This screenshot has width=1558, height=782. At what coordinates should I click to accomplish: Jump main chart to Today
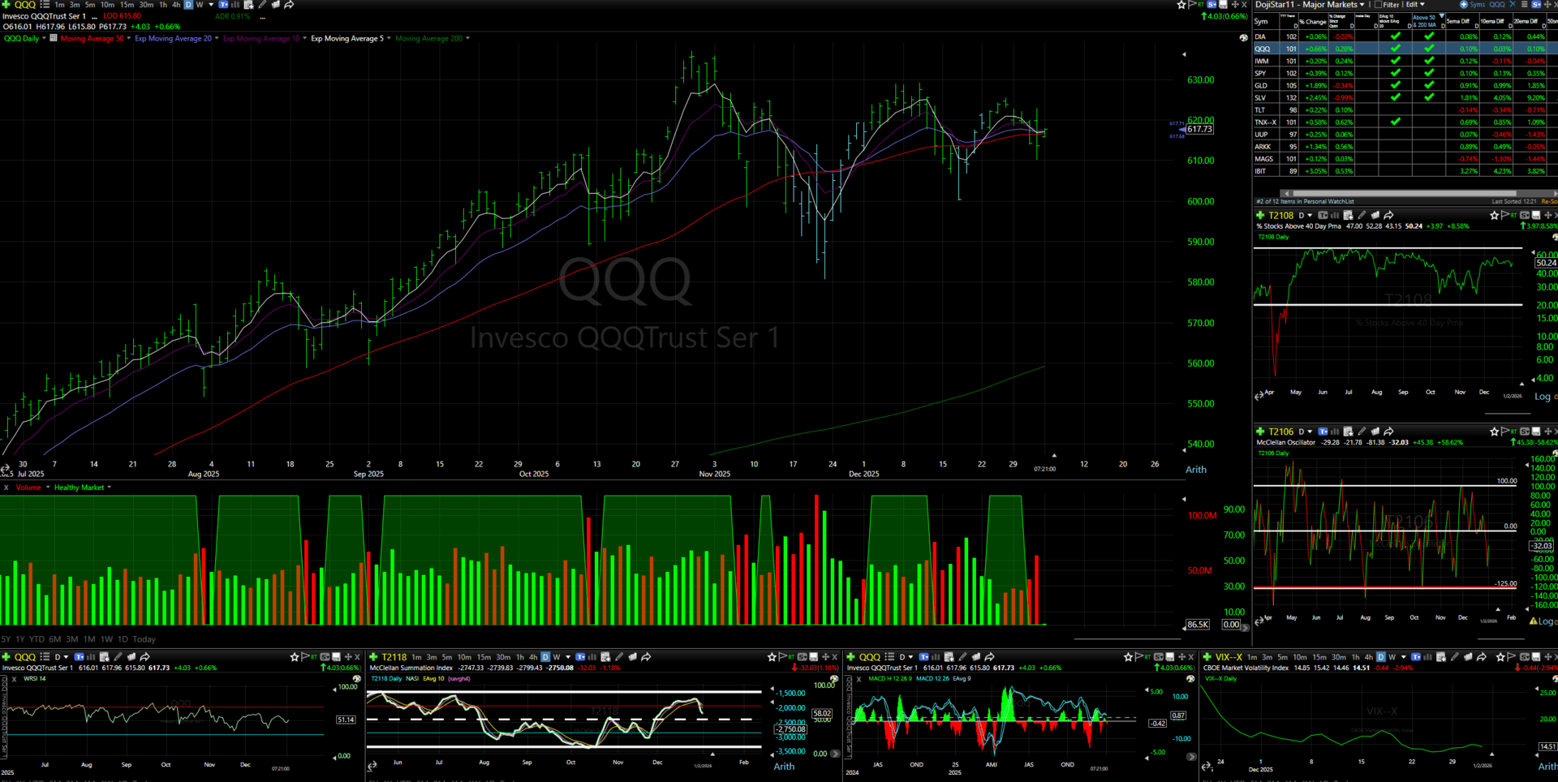144,639
